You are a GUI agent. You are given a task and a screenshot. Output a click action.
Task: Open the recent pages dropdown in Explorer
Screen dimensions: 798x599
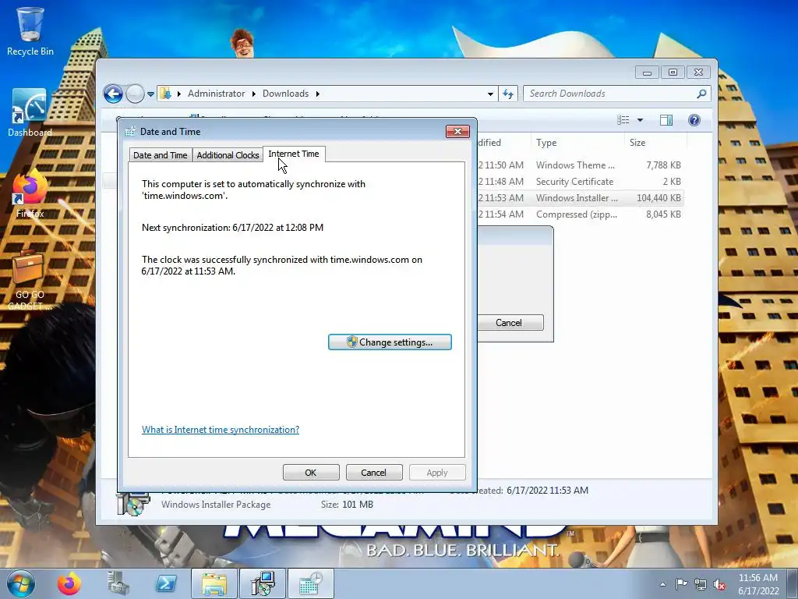(x=150, y=94)
